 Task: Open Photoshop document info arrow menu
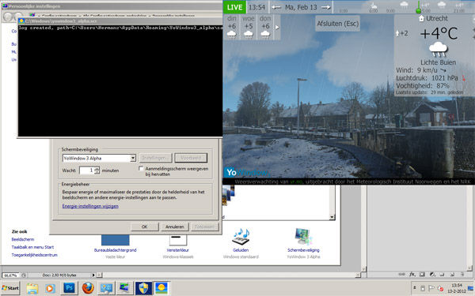[93, 275]
